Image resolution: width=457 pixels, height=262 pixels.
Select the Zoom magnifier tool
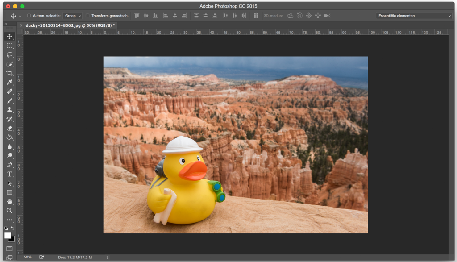point(9,211)
